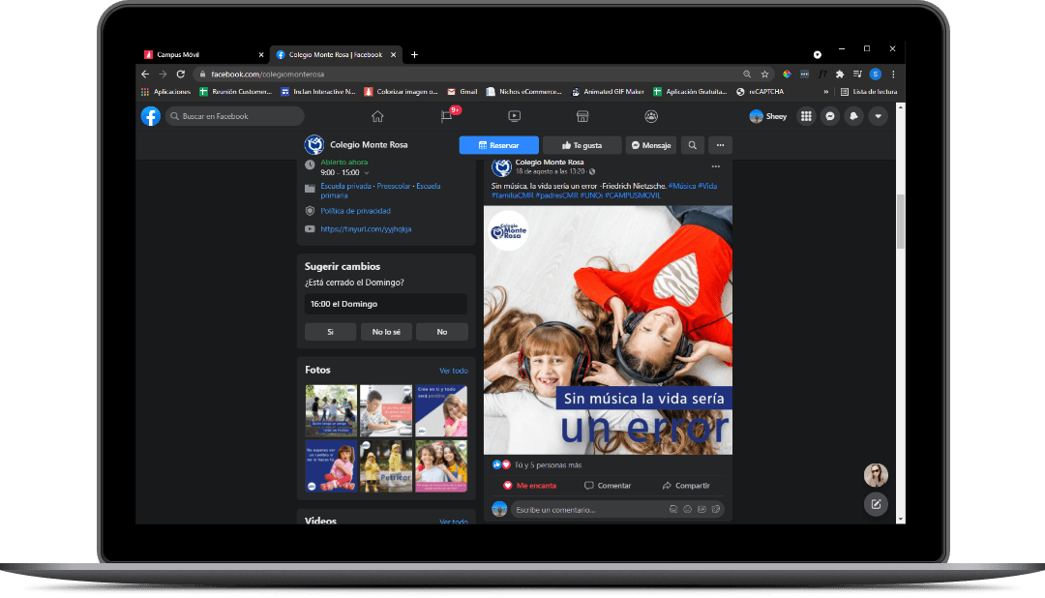Open the 'Escuela privada' category link
The height and width of the screenshot is (598, 1045).
[345, 186]
